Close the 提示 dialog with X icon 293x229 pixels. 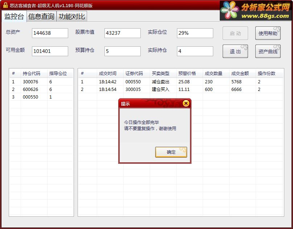(x=186, y=103)
